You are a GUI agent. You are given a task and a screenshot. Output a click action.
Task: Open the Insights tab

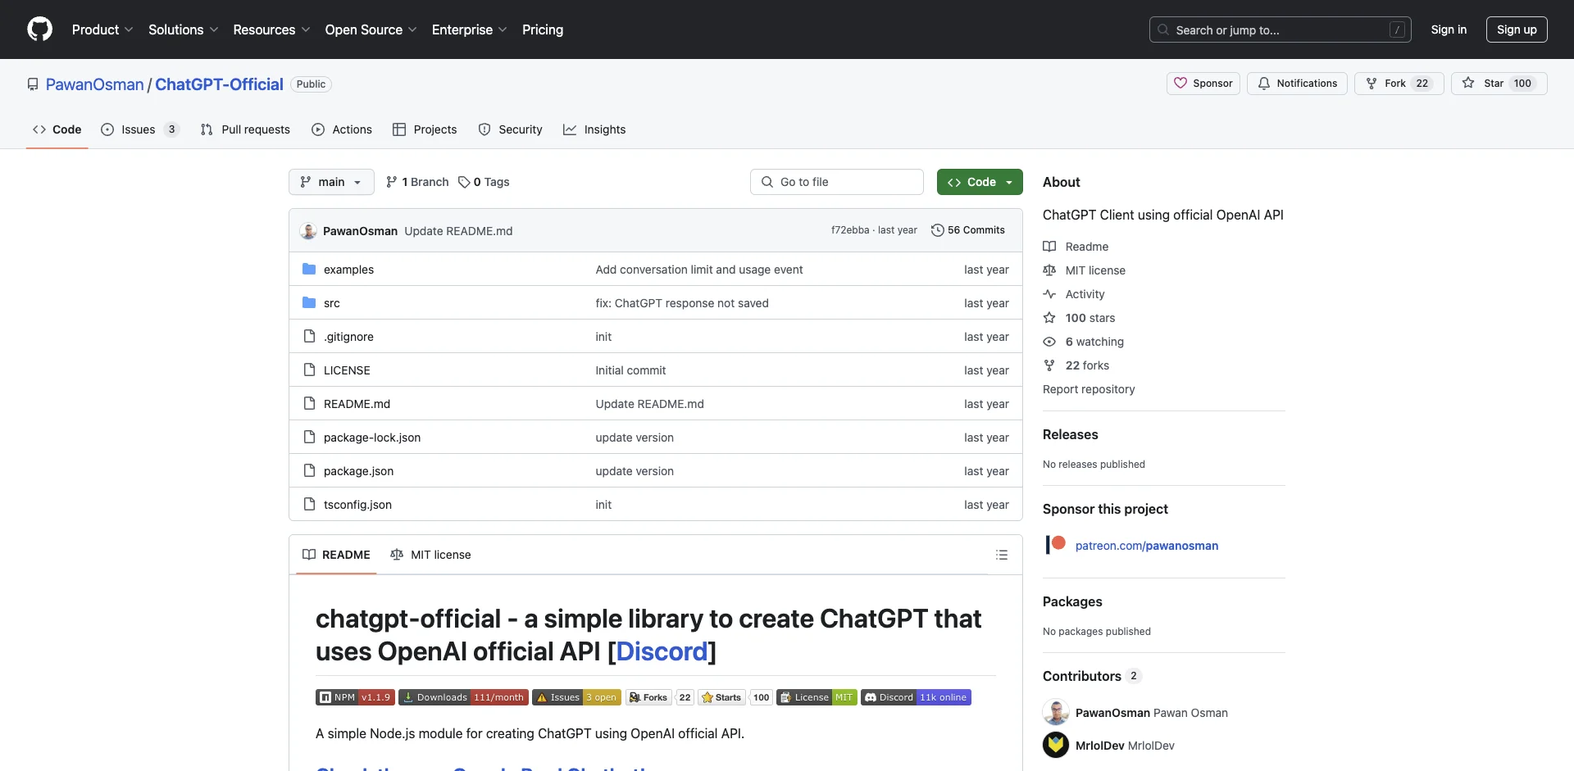(x=594, y=129)
